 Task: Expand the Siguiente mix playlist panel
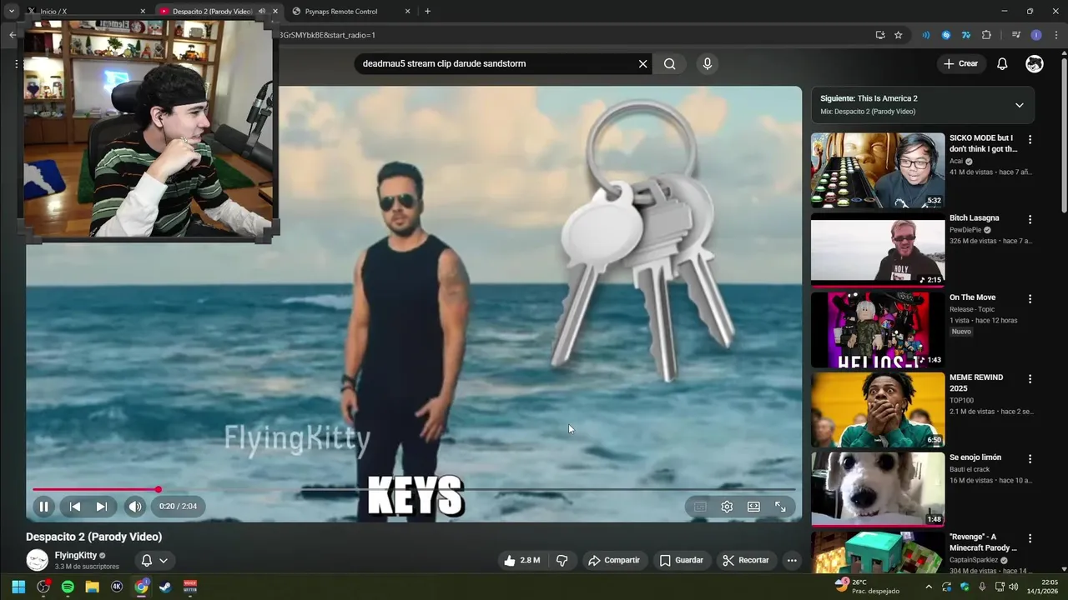coord(1019,105)
